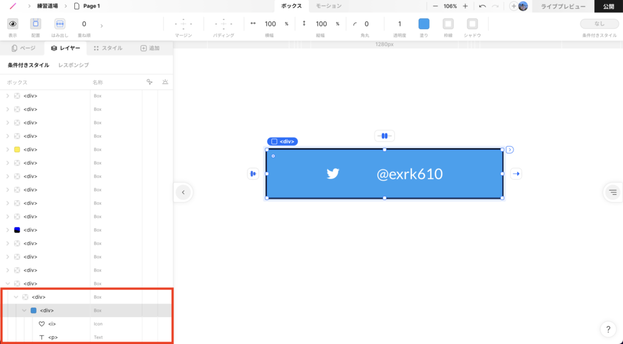Image resolution: width=623 pixels, height=344 pixels.
Task: Switch to the モーション tab
Action: point(329,6)
